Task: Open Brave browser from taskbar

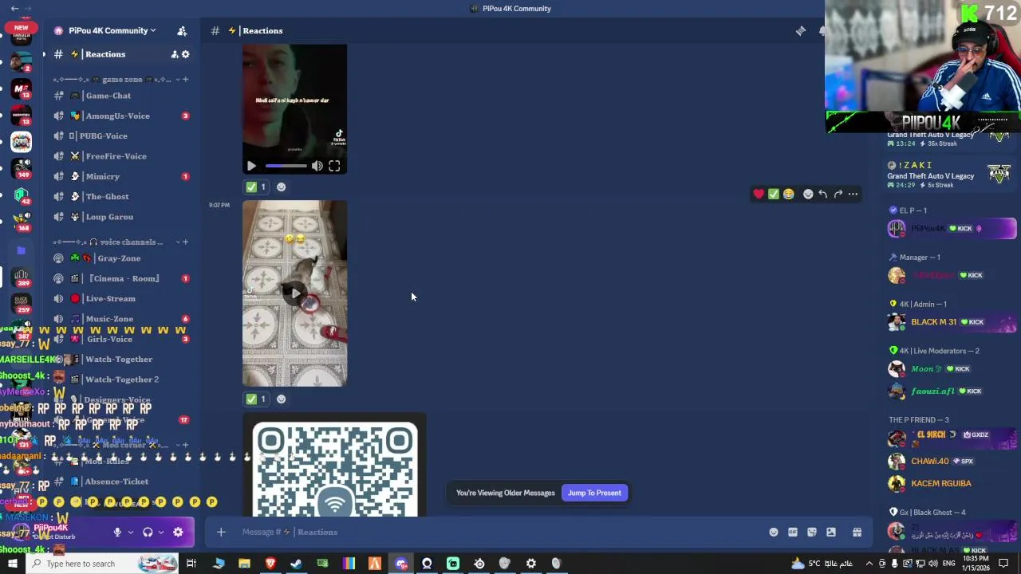Action: (x=270, y=564)
